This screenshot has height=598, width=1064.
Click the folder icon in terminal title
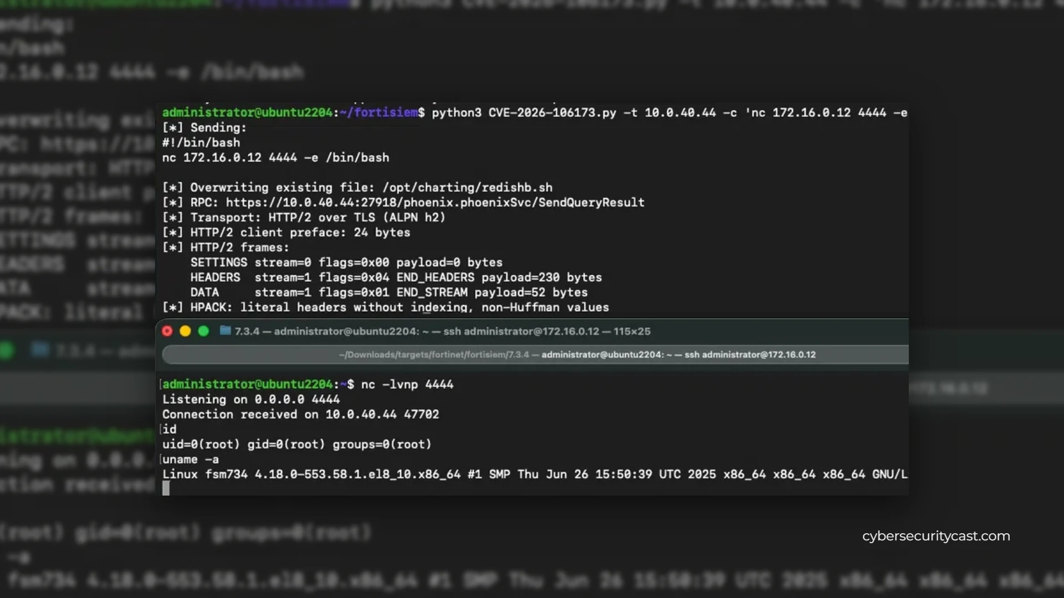225,331
